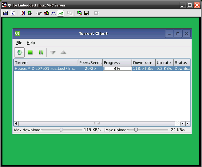Screen dimensions: 202x167
Task: Close the Torrent Client window
Action: 186,34
